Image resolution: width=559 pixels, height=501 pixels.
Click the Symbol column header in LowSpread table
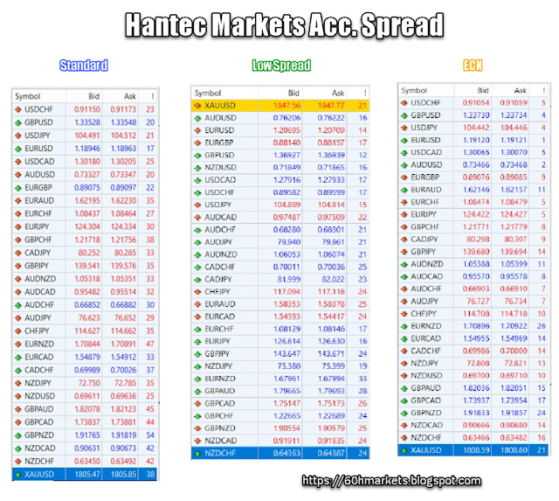pyautogui.click(x=208, y=94)
